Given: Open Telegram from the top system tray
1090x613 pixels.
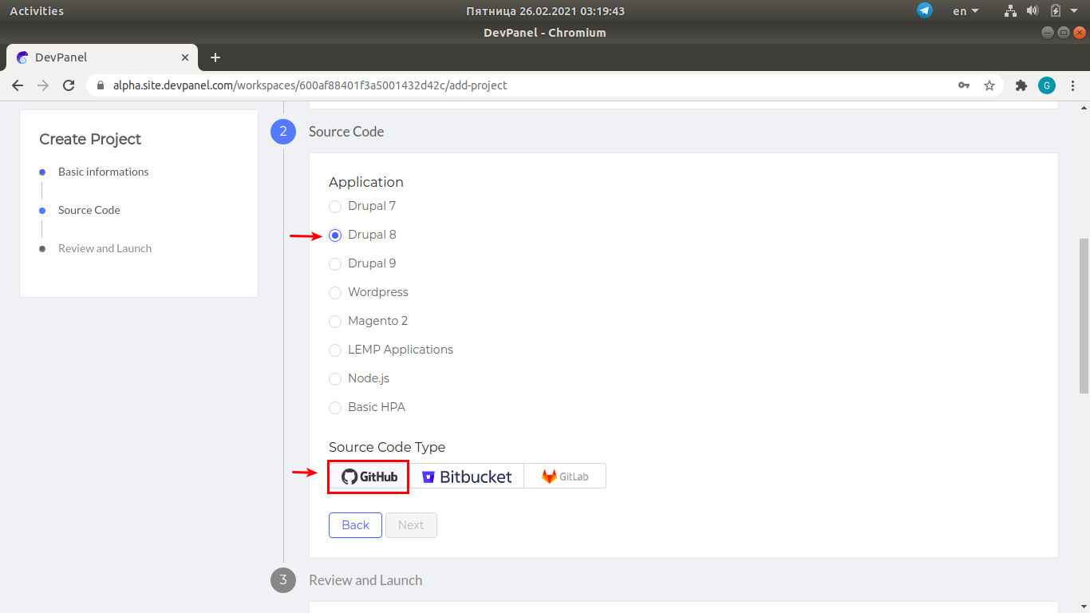Looking at the screenshot, I should pos(925,10).
